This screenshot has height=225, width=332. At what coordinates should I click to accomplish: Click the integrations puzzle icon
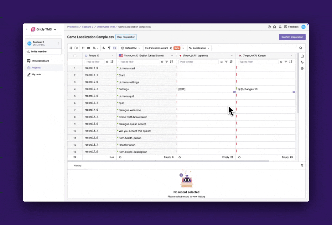point(275,27)
